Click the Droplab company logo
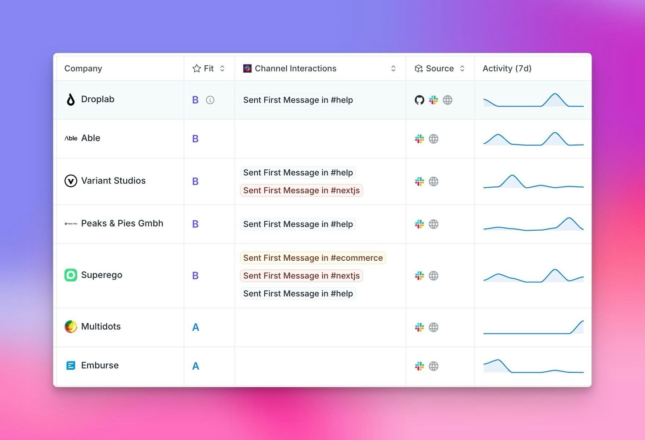Screen dimensions: 645x440 70,99
